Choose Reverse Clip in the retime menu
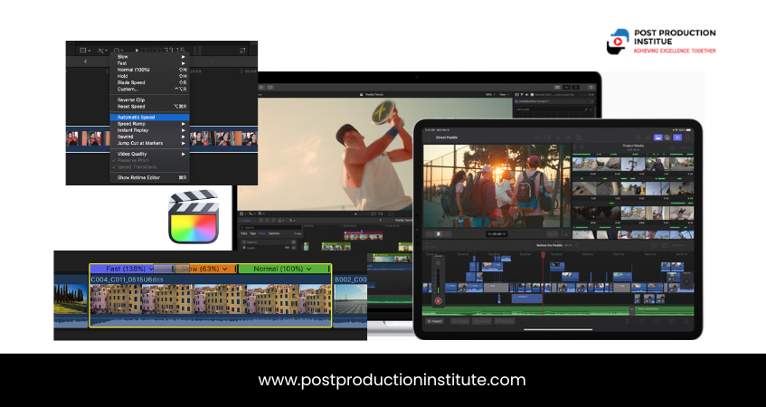The image size is (766, 407). [131, 99]
